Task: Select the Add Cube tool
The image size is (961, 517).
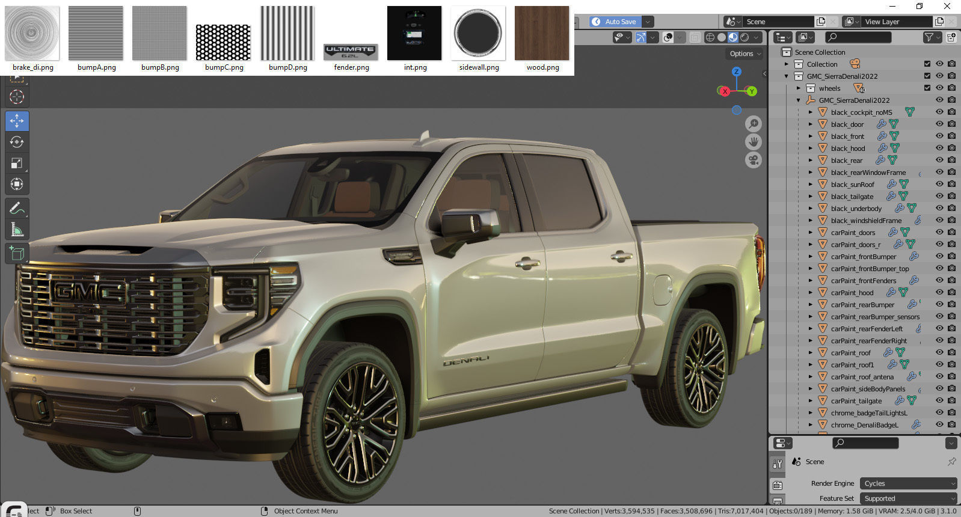Action: coord(17,254)
